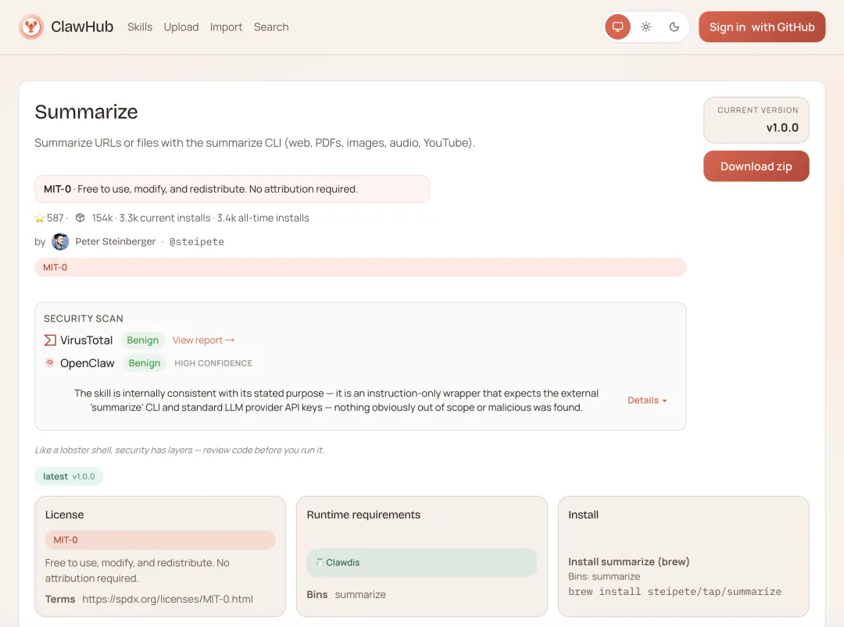Switch to dark theme moon icon
The image size is (844, 627).
pos(674,27)
